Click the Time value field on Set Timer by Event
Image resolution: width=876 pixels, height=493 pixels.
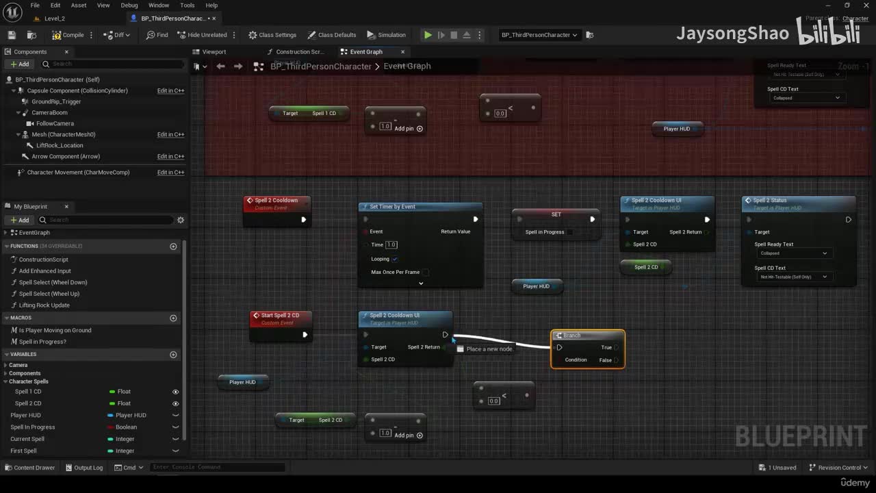tap(391, 244)
